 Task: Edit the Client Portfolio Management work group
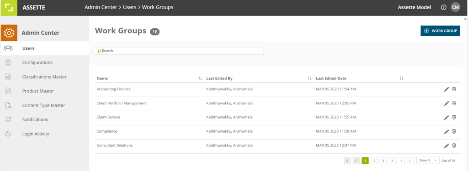coord(446,103)
